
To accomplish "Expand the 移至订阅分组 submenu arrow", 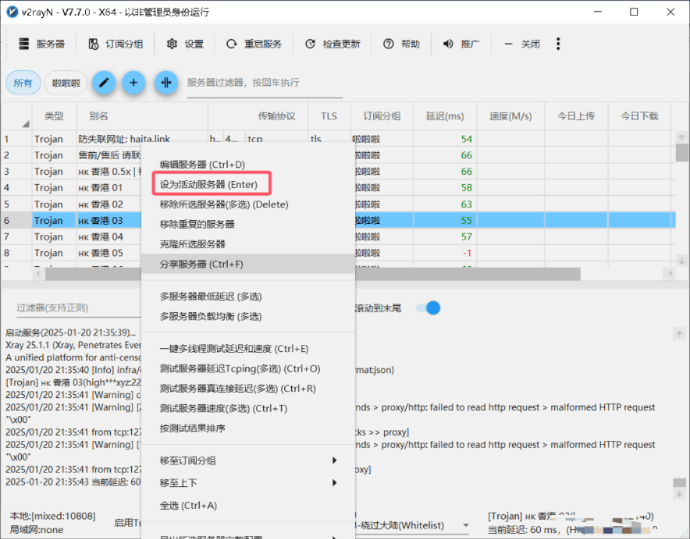I will (335, 460).
